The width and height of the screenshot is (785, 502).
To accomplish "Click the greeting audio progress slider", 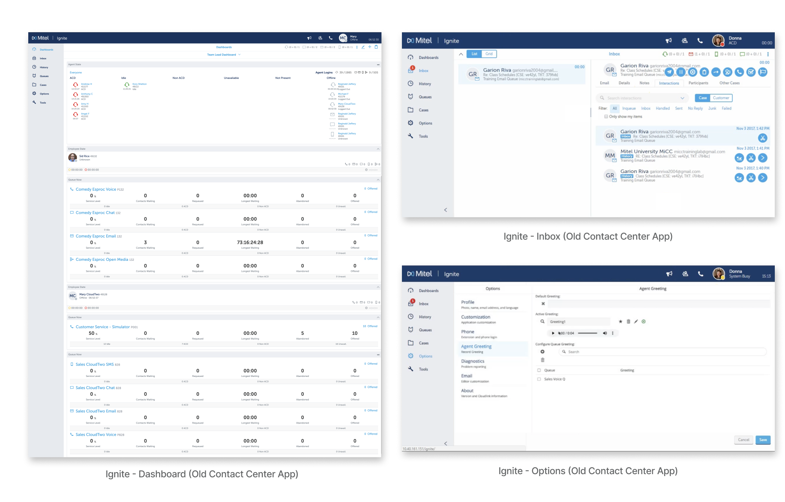I will pos(588,333).
